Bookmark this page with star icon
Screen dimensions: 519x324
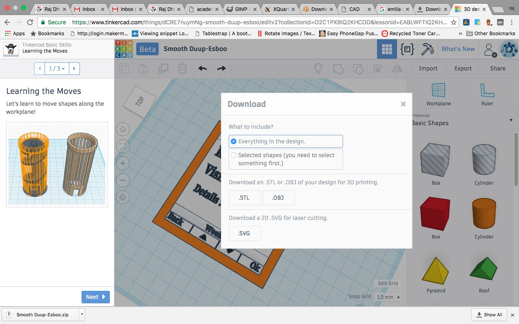(454, 23)
